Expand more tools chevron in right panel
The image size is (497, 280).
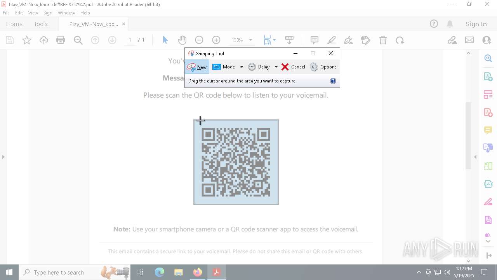click(x=488, y=241)
